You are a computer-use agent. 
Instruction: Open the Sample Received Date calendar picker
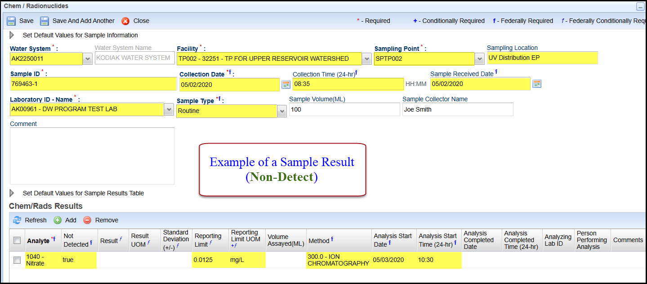[x=536, y=84]
